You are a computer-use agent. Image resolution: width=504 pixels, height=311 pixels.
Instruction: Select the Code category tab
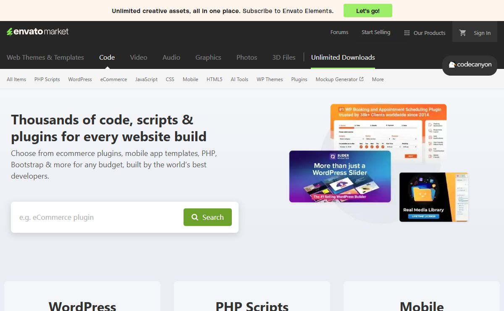coord(107,58)
